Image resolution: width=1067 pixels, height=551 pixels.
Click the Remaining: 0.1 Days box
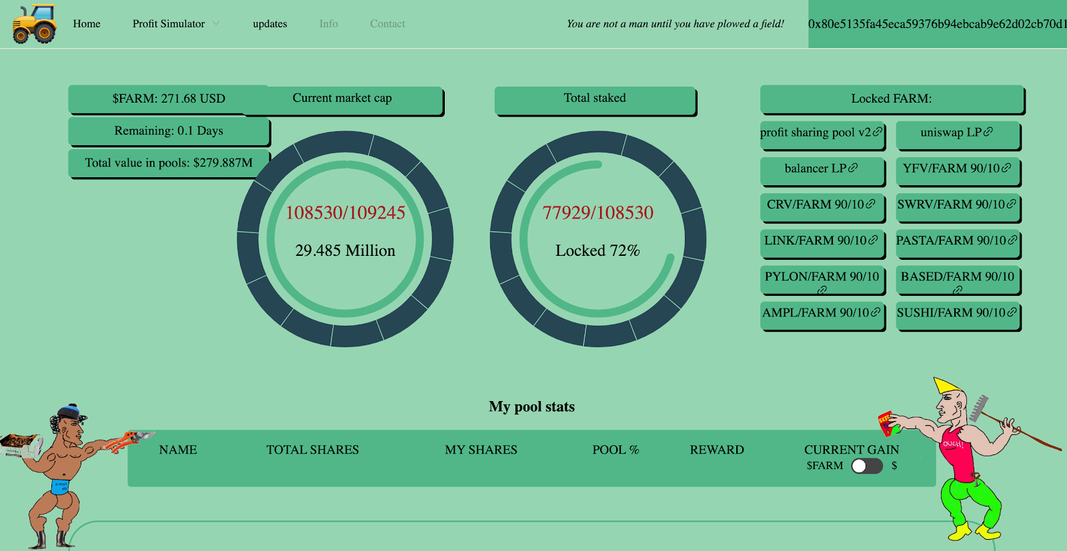tap(169, 131)
